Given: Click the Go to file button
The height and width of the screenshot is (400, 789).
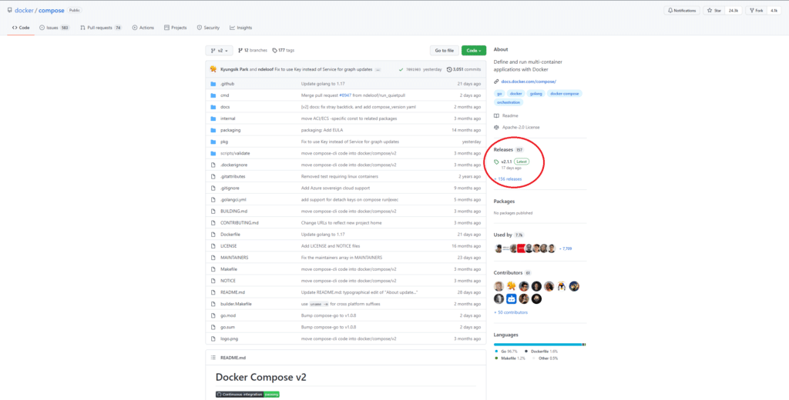Looking at the screenshot, I should click(444, 50).
